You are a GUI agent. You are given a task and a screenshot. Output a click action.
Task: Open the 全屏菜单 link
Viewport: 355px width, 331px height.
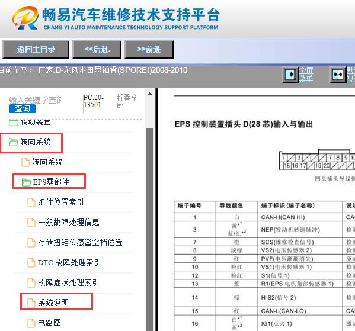point(306,75)
